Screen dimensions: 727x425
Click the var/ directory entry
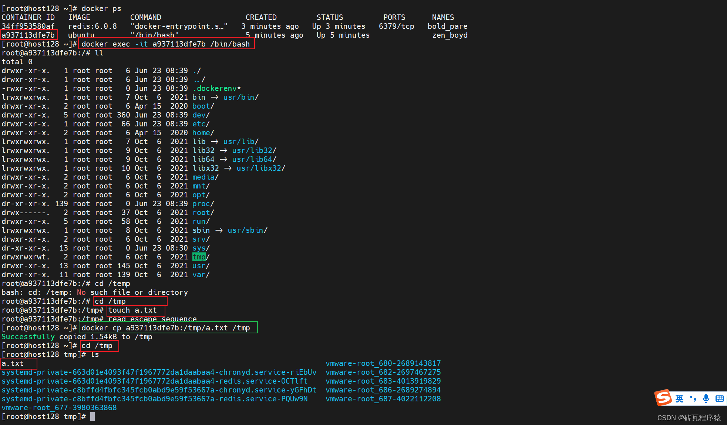[201, 275]
